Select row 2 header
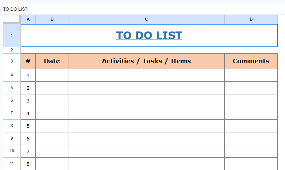The width and height of the screenshot is (285, 170). click(12, 50)
